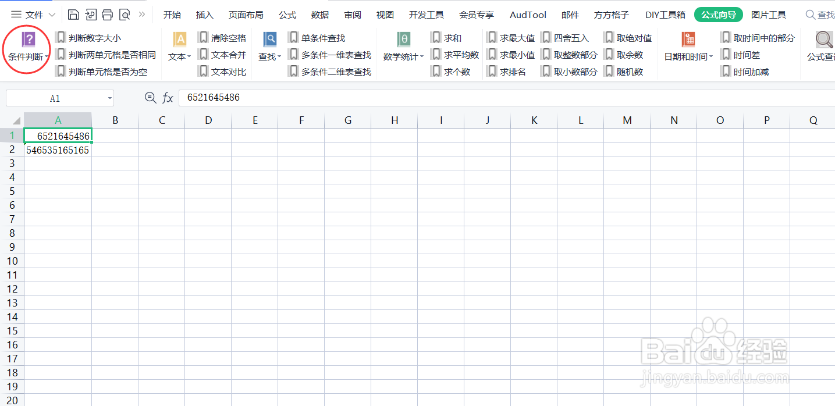Switch to the 开发工具 tab
This screenshot has height=406, width=835.
[426, 15]
